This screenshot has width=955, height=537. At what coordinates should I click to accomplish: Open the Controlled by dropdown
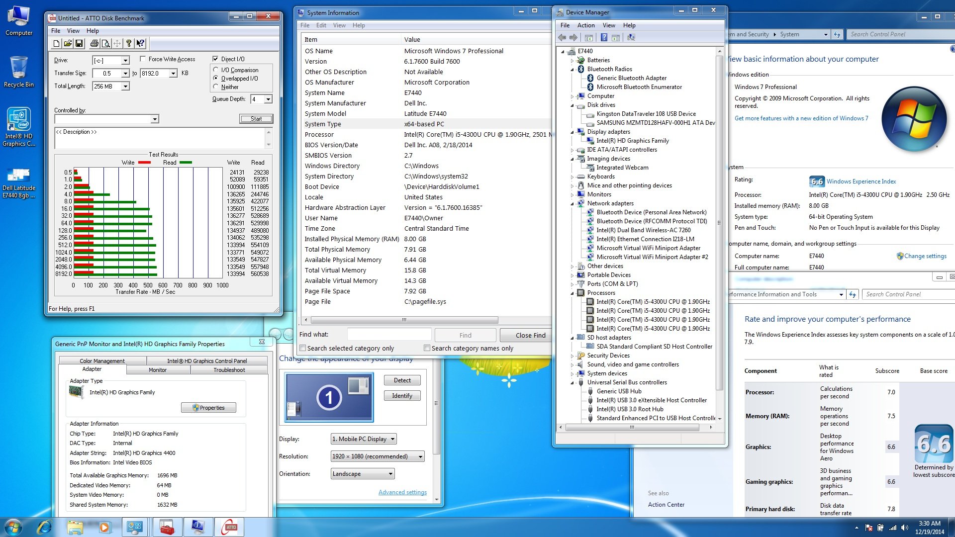coord(155,119)
